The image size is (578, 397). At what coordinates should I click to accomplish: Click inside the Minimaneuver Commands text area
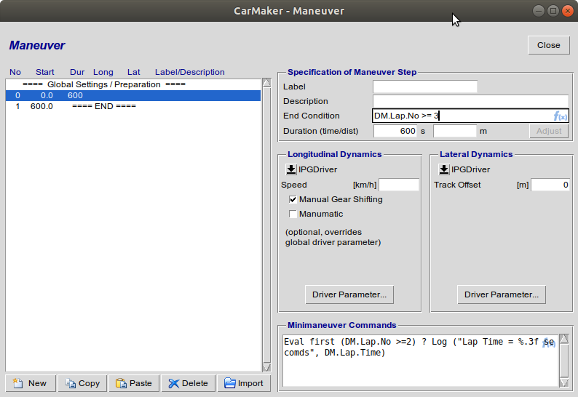tap(420, 361)
